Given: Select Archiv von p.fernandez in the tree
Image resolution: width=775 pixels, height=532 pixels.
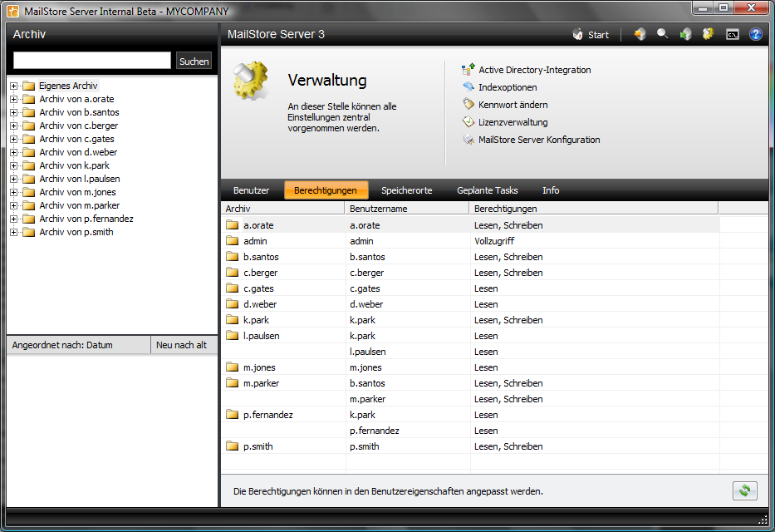Looking at the screenshot, I should [x=86, y=219].
